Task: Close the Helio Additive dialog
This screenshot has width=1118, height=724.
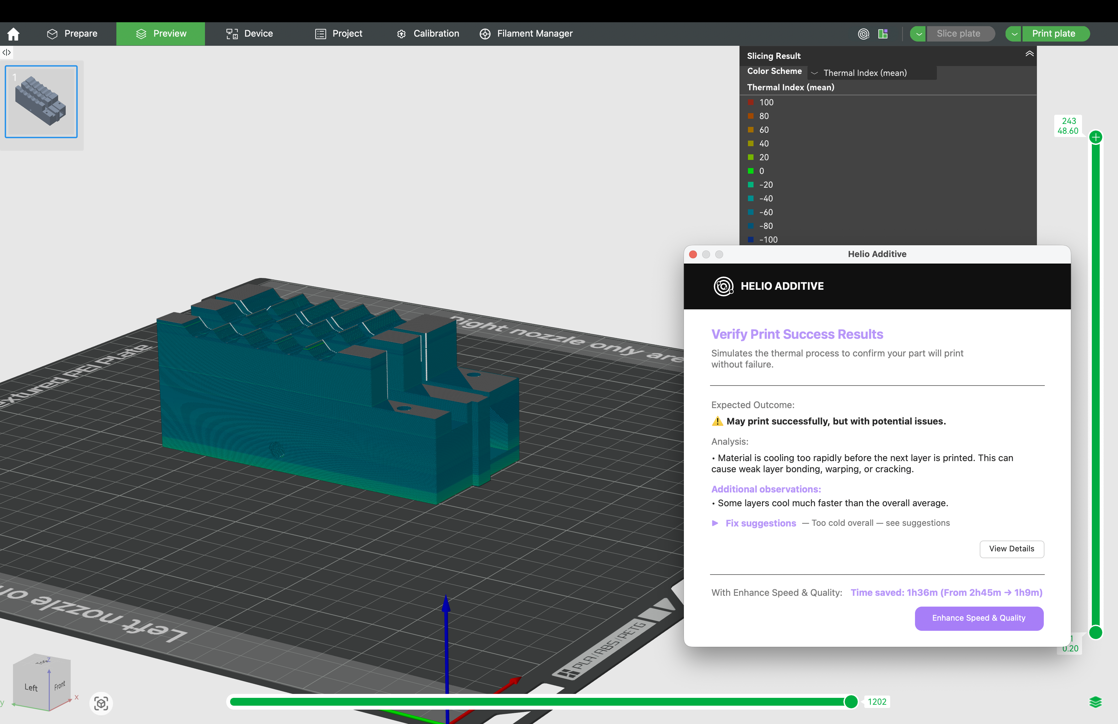Action: click(x=693, y=254)
